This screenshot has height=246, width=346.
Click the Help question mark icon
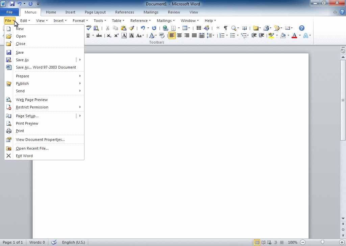302,28
